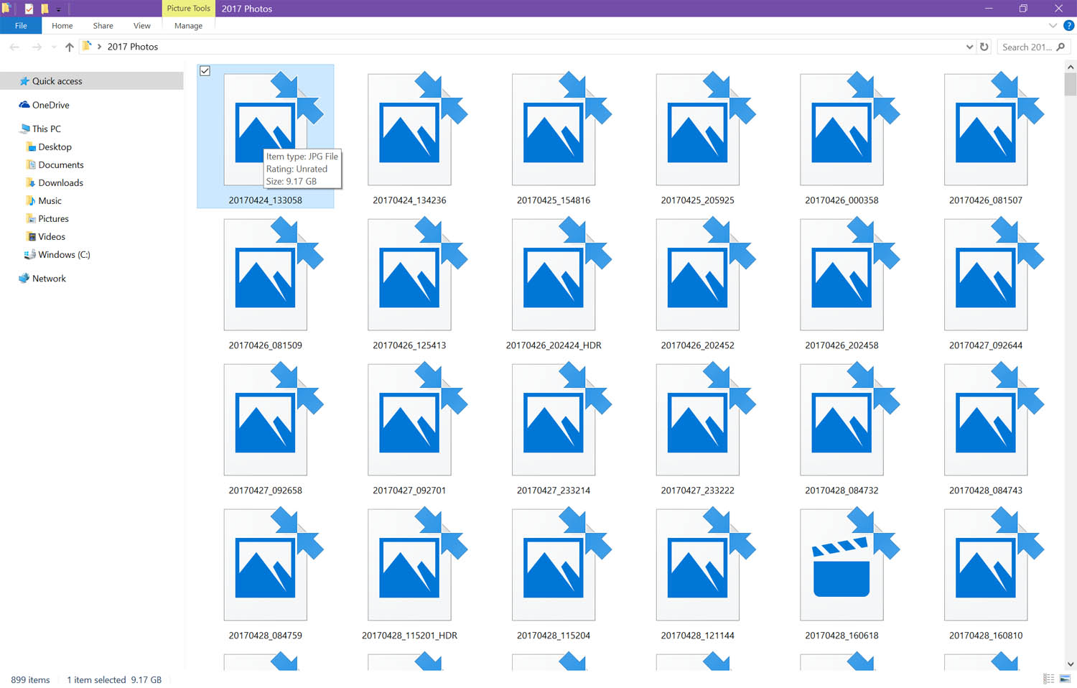Select image file 20170428_160810
The width and height of the screenshot is (1077, 688).
pyautogui.click(x=986, y=572)
